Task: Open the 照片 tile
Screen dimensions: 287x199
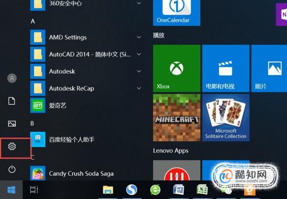Action: pyautogui.click(x=269, y=68)
